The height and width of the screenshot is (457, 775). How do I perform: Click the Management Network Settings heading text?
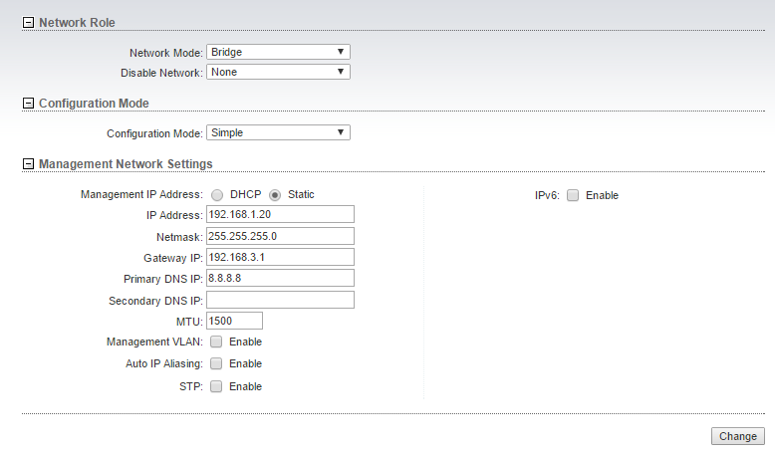(126, 164)
